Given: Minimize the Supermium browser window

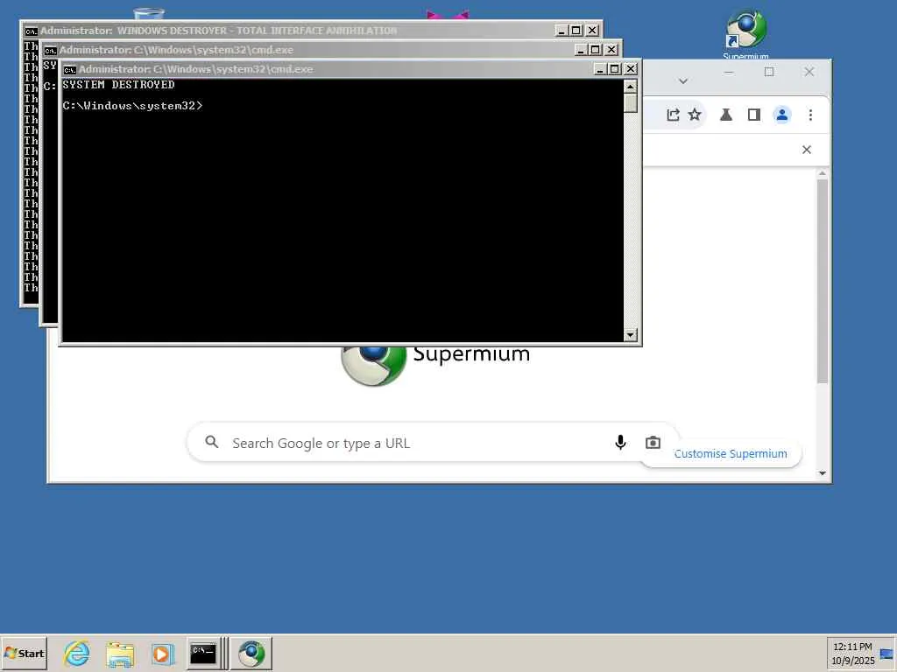Looking at the screenshot, I should (x=729, y=72).
